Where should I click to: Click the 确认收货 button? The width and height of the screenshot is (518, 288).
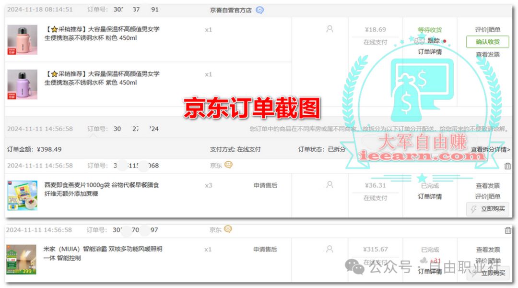(x=488, y=42)
